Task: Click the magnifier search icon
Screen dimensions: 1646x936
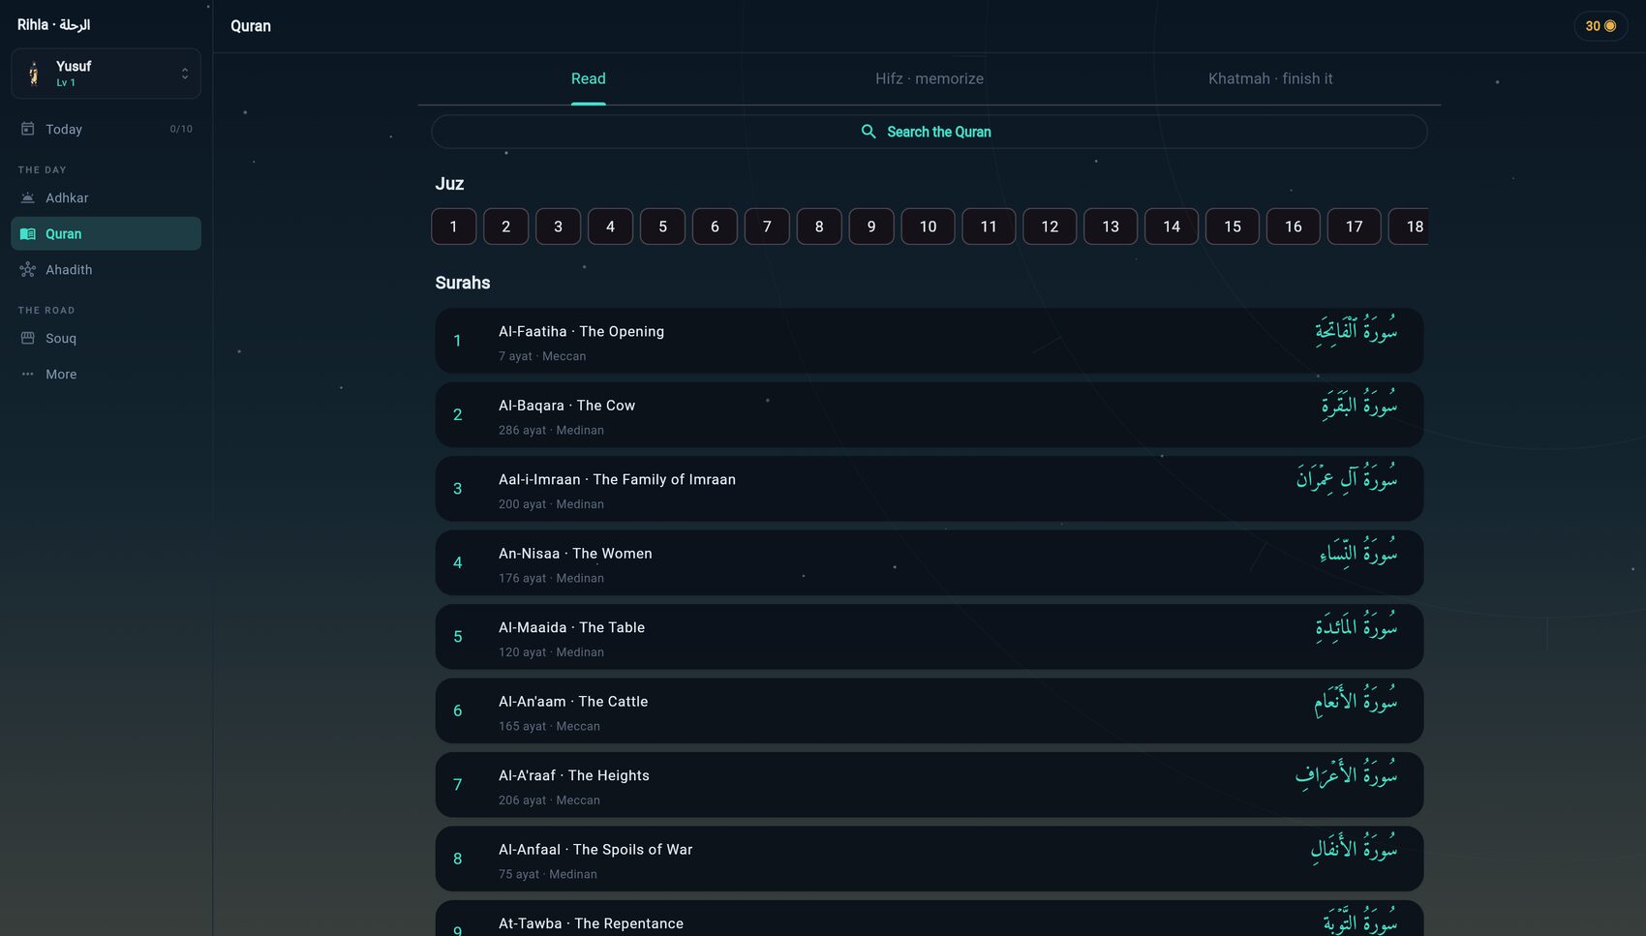Action: point(869,132)
